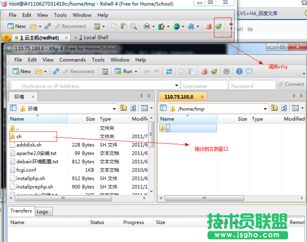Viewport: 307px width, 242px height.
Task: Open Xftp options gear icon
Action: [227, 71]
